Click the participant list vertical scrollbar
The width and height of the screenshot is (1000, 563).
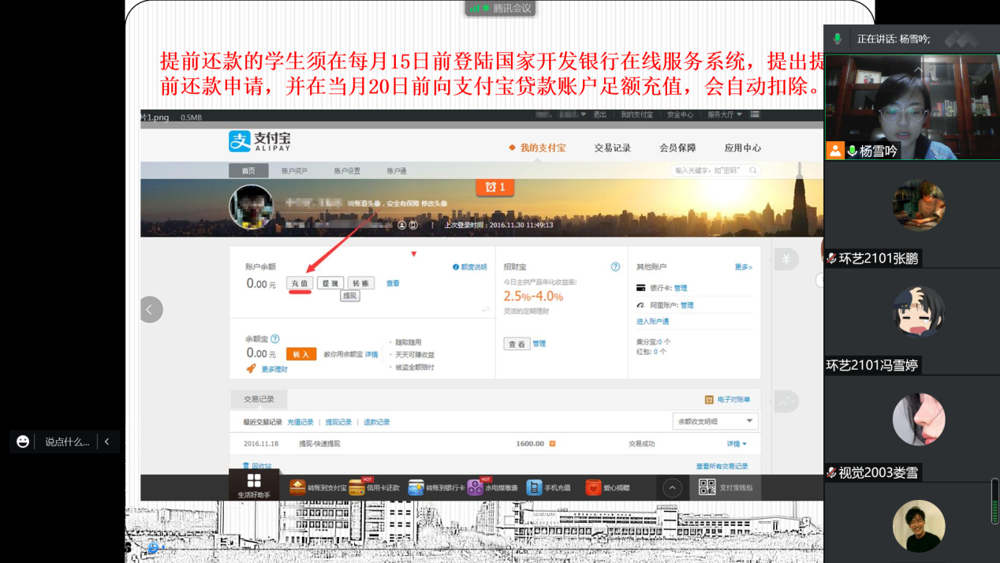pyautogui.click(x=994, y=500)
